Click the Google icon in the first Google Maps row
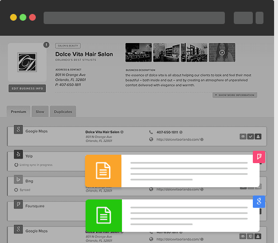The image size is (278, 243). click(x=18, y=130)
